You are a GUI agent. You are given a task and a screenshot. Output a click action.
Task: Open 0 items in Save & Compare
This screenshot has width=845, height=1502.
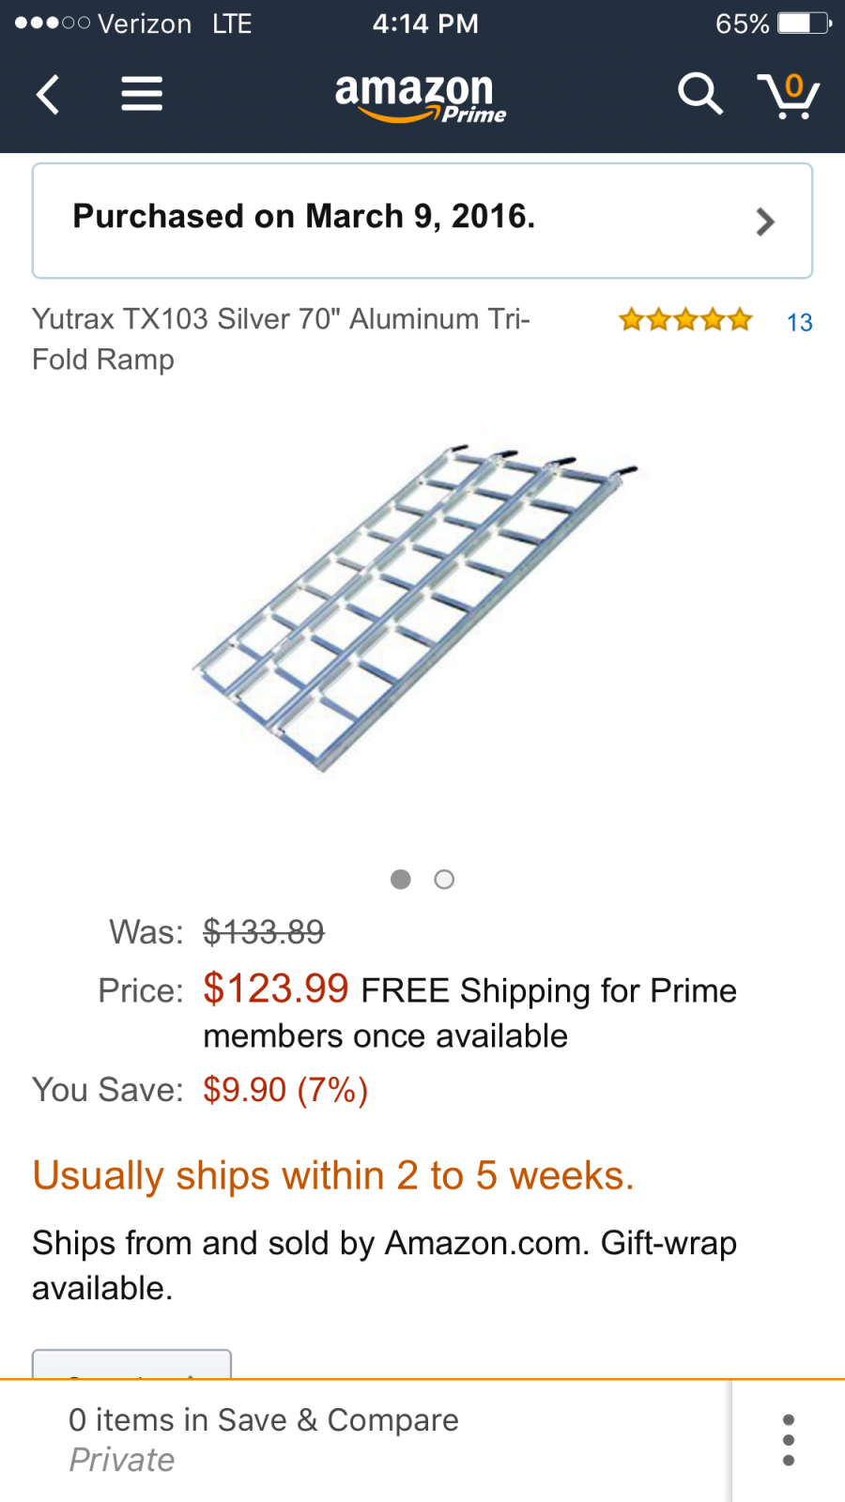(x=263, y=1420)
